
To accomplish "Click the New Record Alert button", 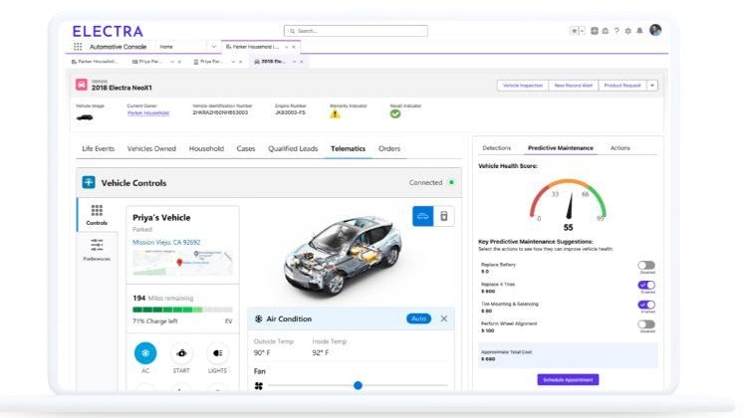I will coord(573,86).
